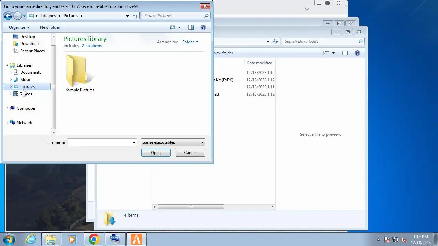
Task: Expand the Pictures library node
Action: (x=11, y=87)
